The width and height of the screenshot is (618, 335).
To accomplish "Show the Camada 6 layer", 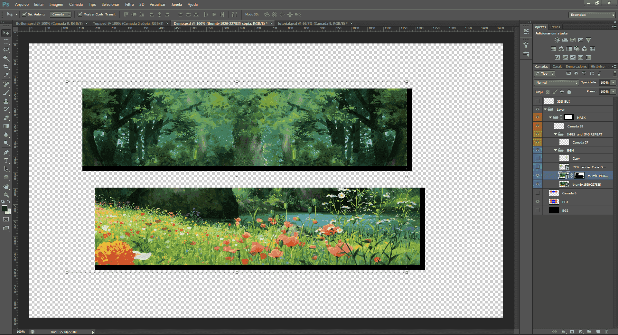I will [538, 193].
